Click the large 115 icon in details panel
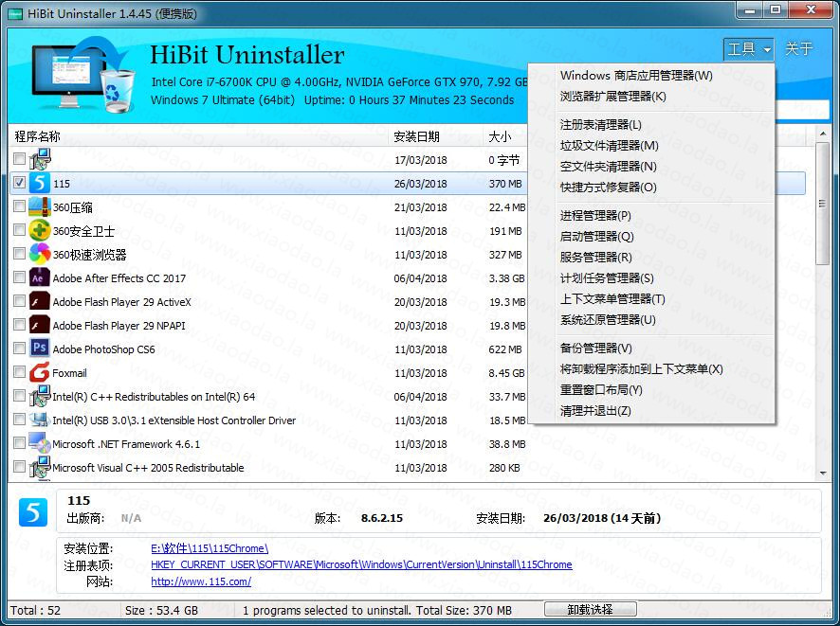 [x=32, y=512]
